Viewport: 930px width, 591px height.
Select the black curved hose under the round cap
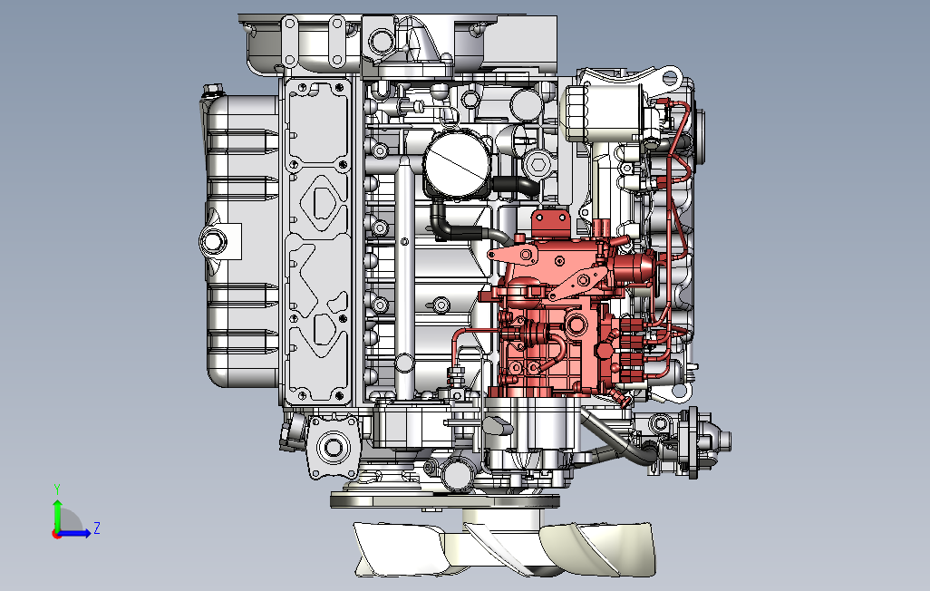pos(469,226)
